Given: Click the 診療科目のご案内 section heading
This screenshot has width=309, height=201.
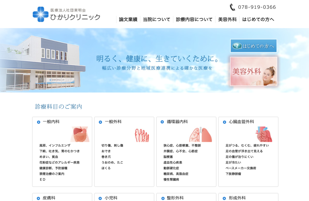Looking at the screenshot, I should [58, 107].
